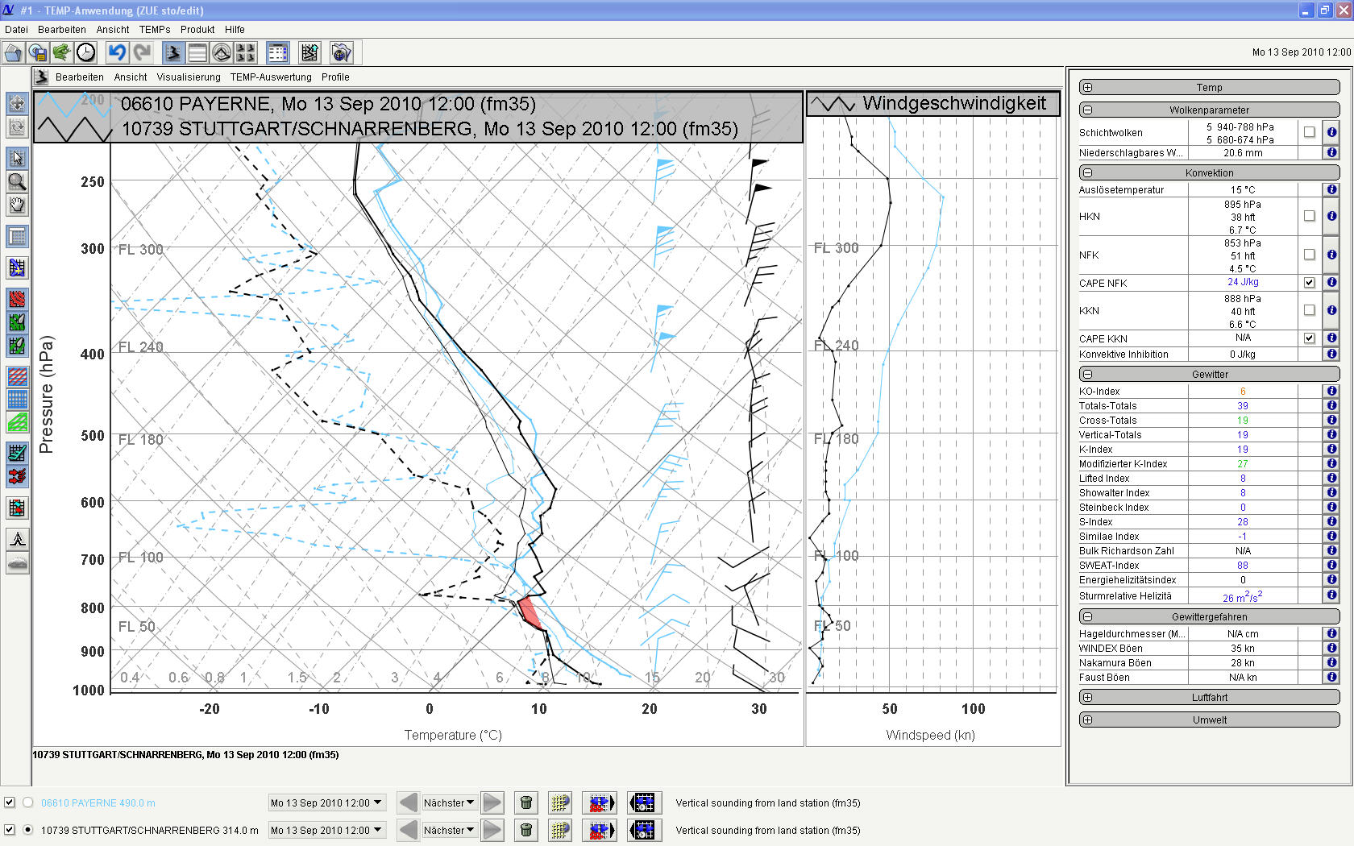Expand the Temp section
The width and height of the screenshot is (1354, 846).
[x=1087, y=87]
